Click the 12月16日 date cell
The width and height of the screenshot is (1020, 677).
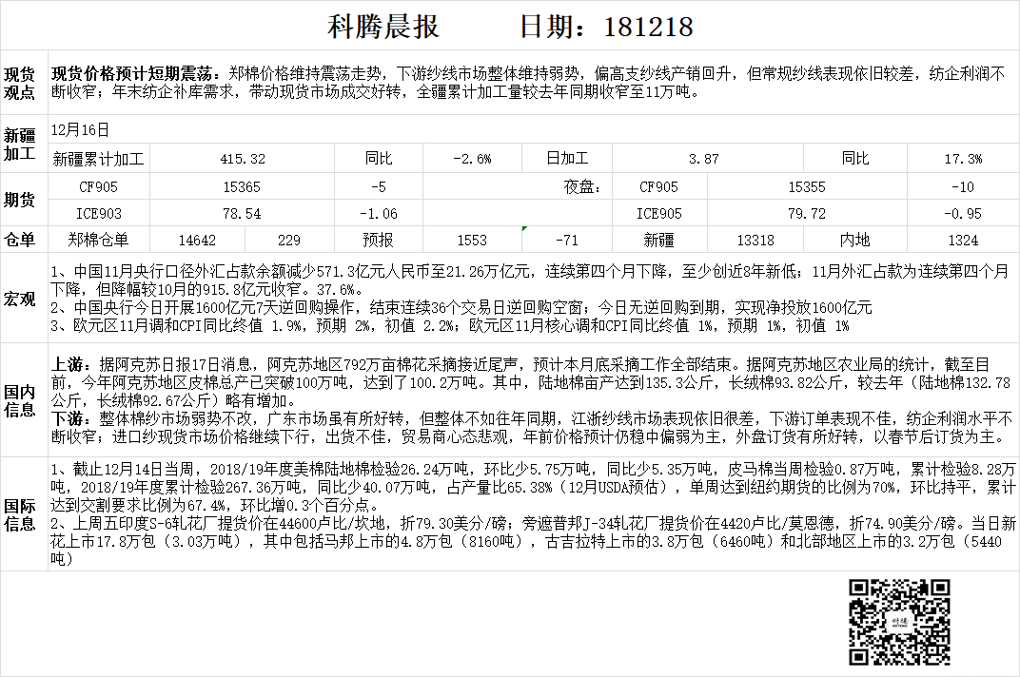(80, 129)
